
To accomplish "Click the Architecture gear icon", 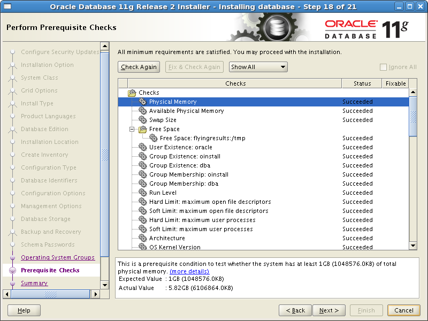I will pyautogui.click(x=142, y=238).
